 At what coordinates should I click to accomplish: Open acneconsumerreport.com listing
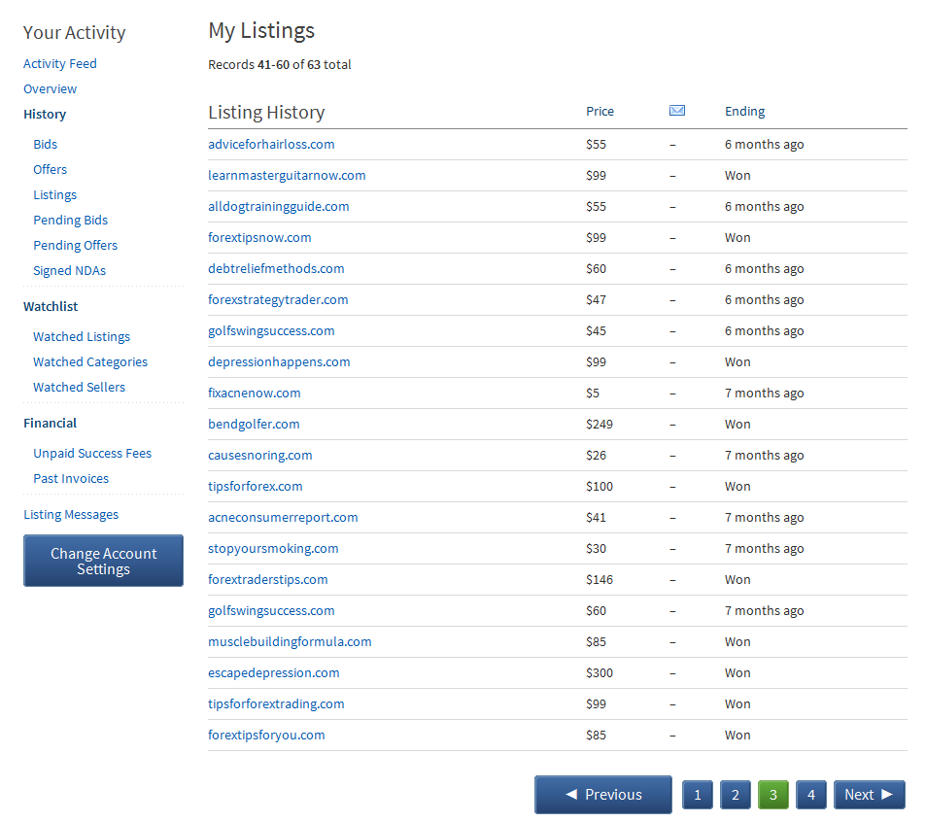(283, 518)
